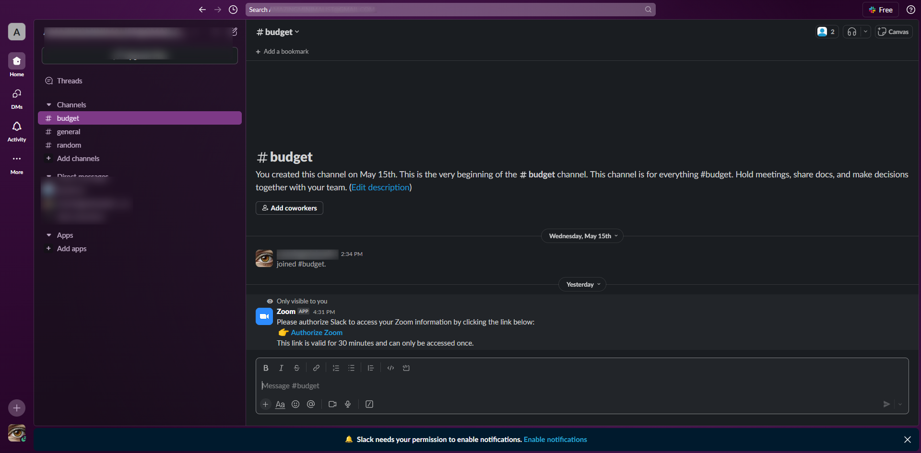Toggle blockquote formatting
Viewport: 921px width, 453px height.
[x=371, y=368]
